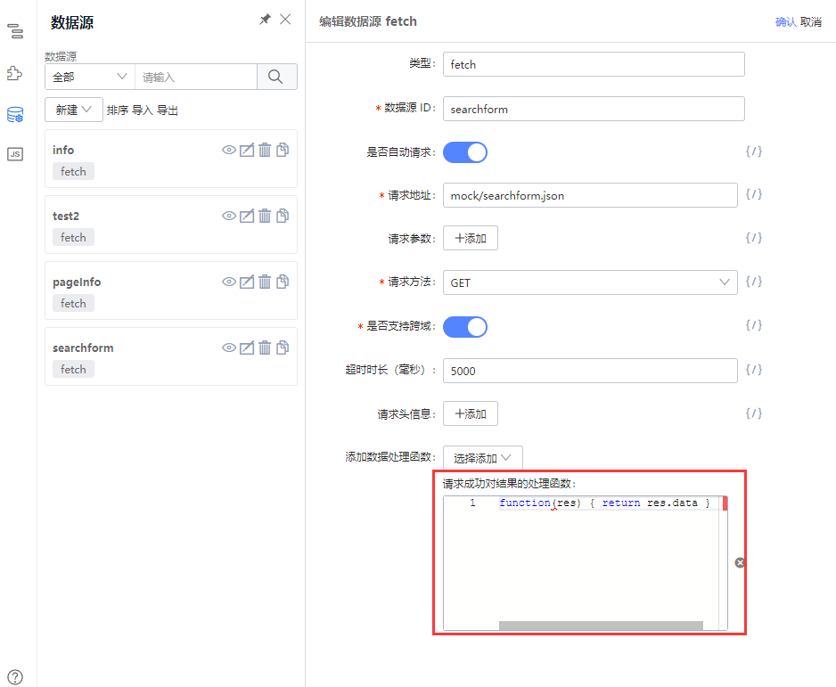This screenshot has height=687, width=836.
Task: Copy the test2 data source
Action: [x=283, y=216]
